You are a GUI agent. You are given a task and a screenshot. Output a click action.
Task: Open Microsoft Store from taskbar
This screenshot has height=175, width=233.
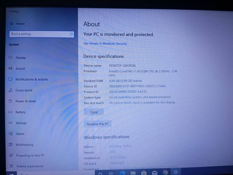tap(144, 173)
